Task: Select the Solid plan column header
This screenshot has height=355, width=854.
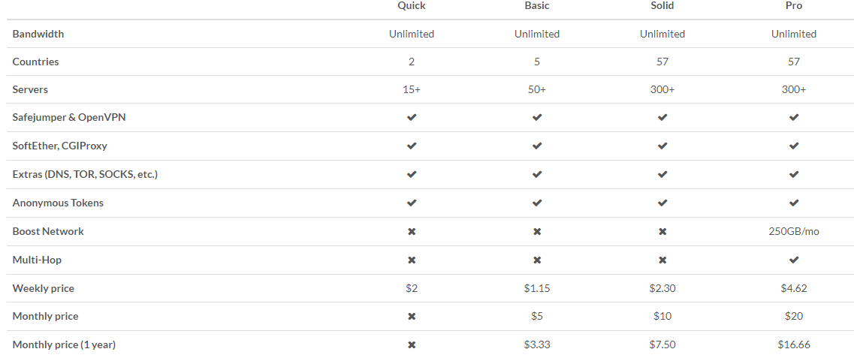Action: point(662,6)
